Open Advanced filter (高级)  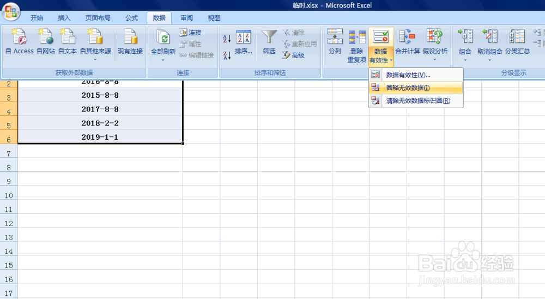[x=294, y=55]
